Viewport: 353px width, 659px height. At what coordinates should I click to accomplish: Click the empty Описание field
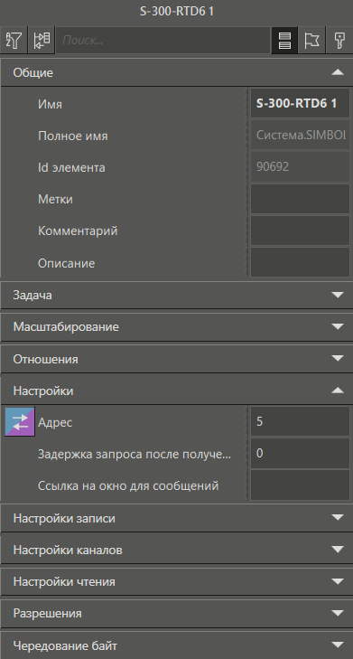click(300, 262)
